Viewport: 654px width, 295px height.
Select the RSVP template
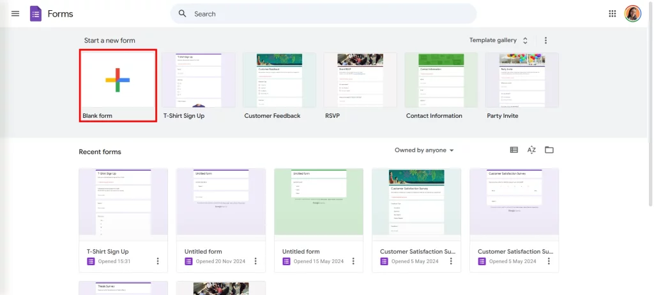click(x=360, y=80)
